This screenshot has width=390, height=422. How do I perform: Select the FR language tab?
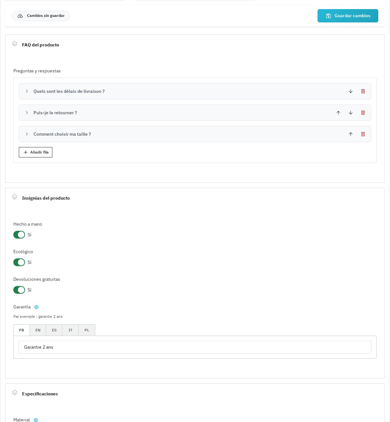[x=21, y=330]
